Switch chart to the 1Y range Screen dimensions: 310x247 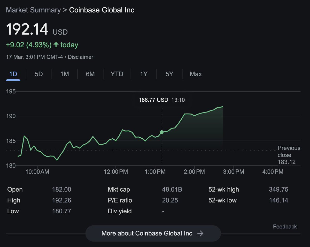(144, 74)
